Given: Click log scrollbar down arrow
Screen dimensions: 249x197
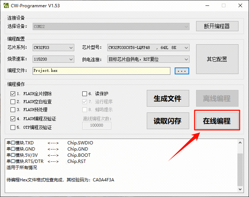Looking at the screenshot, I should (240, 189).
